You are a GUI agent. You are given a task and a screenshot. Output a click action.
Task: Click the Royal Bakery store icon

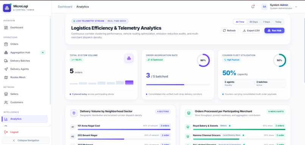pyautogui.click(x=188, y=127)
